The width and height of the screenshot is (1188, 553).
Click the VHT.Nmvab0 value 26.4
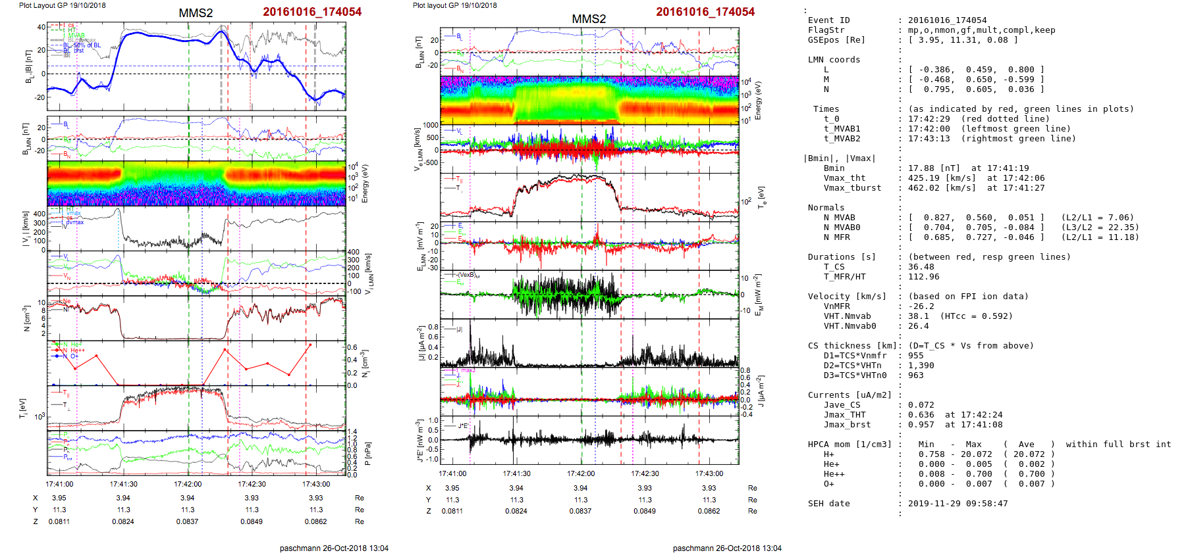(x=919, y=326)
